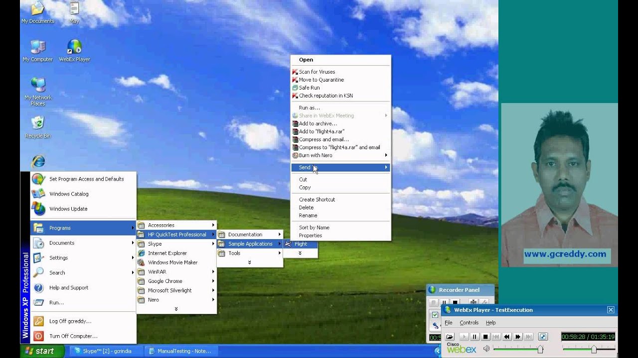Expand Settings in the Start menu
The height and width of the screenshot is (358, 638).
[x=83, y=258]
